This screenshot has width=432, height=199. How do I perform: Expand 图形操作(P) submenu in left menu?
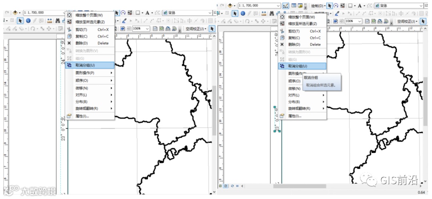(x=90, y=73)
